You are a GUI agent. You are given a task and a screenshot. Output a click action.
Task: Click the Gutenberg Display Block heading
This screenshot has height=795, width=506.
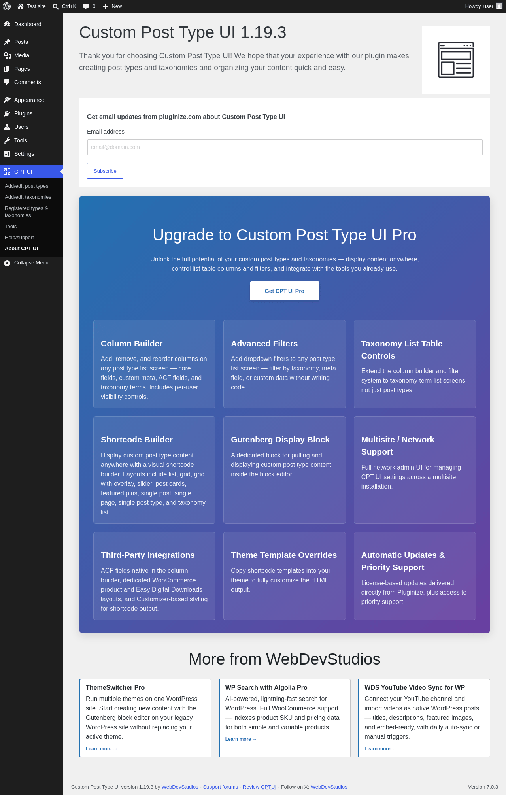[280, 440]
